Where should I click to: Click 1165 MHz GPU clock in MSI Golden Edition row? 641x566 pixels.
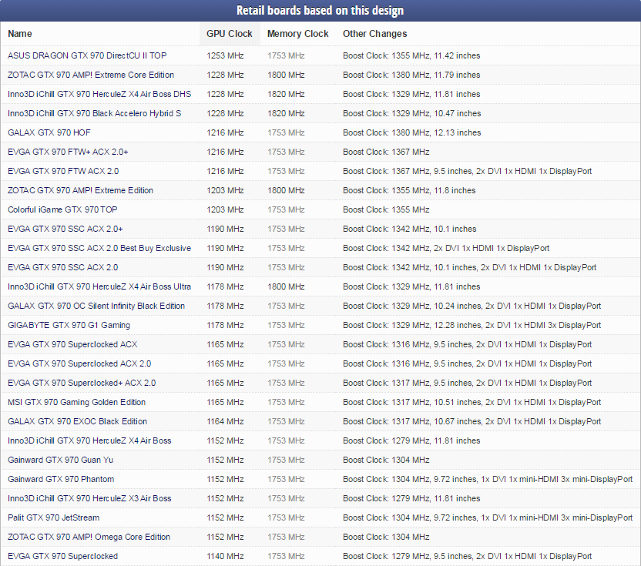tap(225, 402)
